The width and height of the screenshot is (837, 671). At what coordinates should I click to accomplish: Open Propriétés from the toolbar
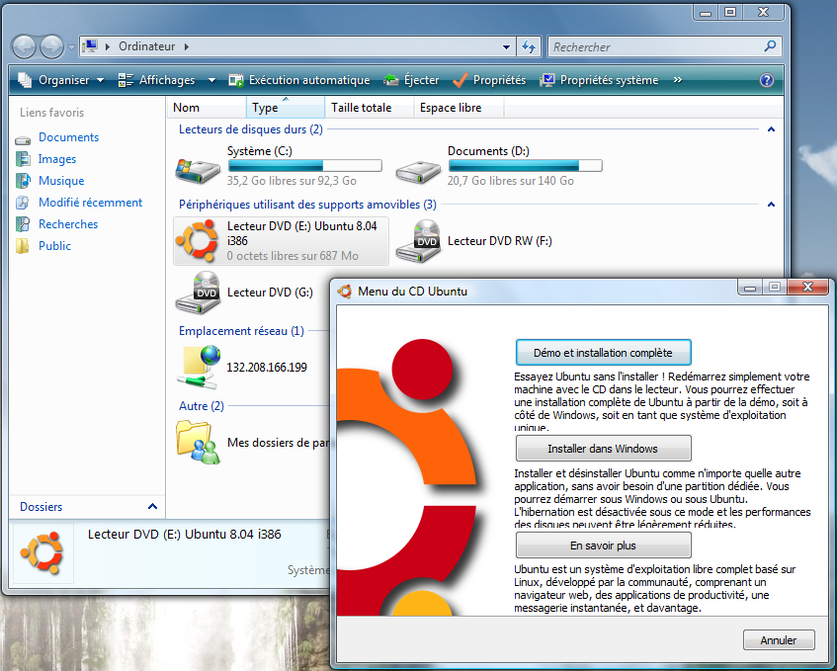[x=489, y=80]
